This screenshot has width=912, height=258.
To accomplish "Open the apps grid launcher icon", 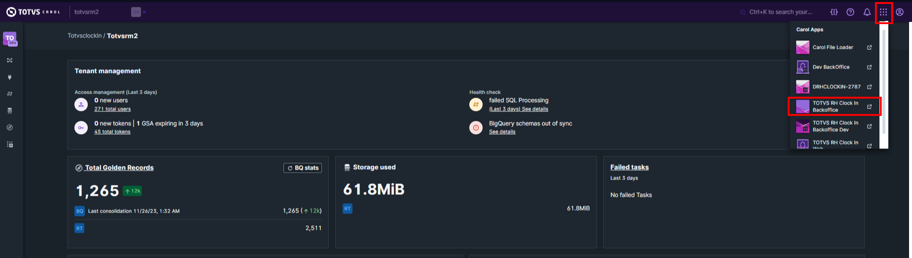I will pyautogui.click(x=883, y=12).
